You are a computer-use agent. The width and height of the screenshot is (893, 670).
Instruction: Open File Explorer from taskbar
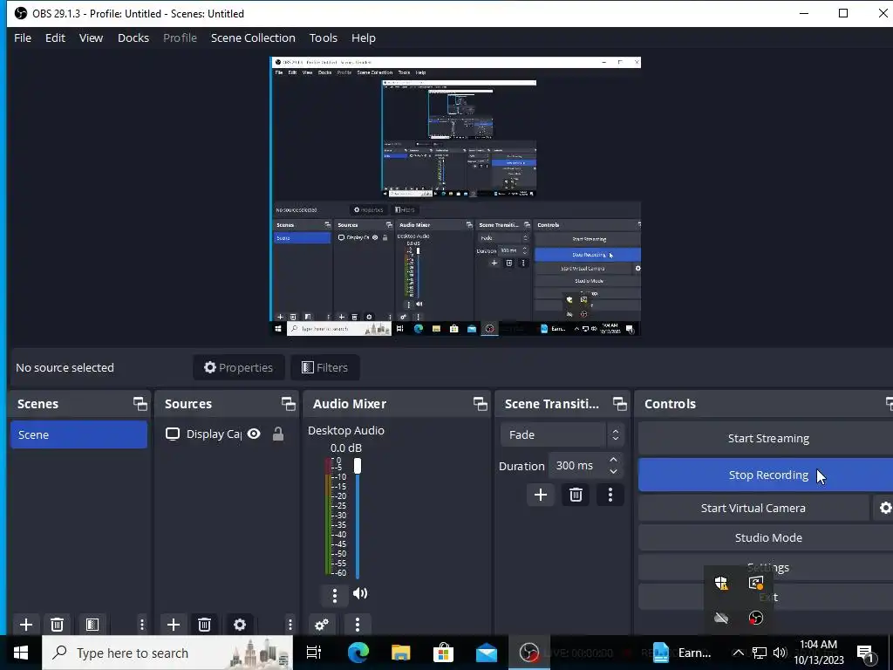400,653
